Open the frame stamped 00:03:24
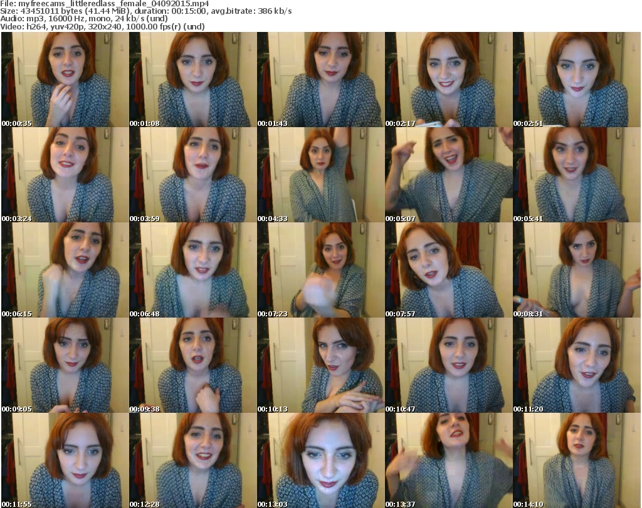642x508 pixels. [x=65, y=175]
